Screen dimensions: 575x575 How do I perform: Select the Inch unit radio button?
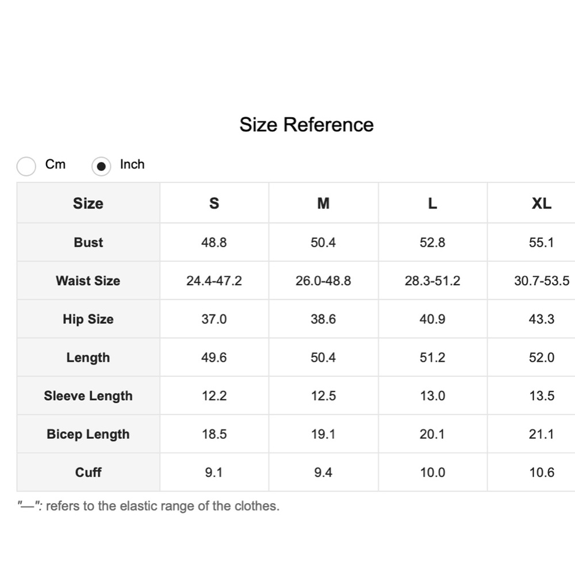pyautogui.click(x=101, y=166)
